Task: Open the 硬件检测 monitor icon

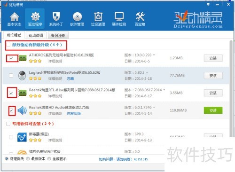Action: click(x=119, y=19)
